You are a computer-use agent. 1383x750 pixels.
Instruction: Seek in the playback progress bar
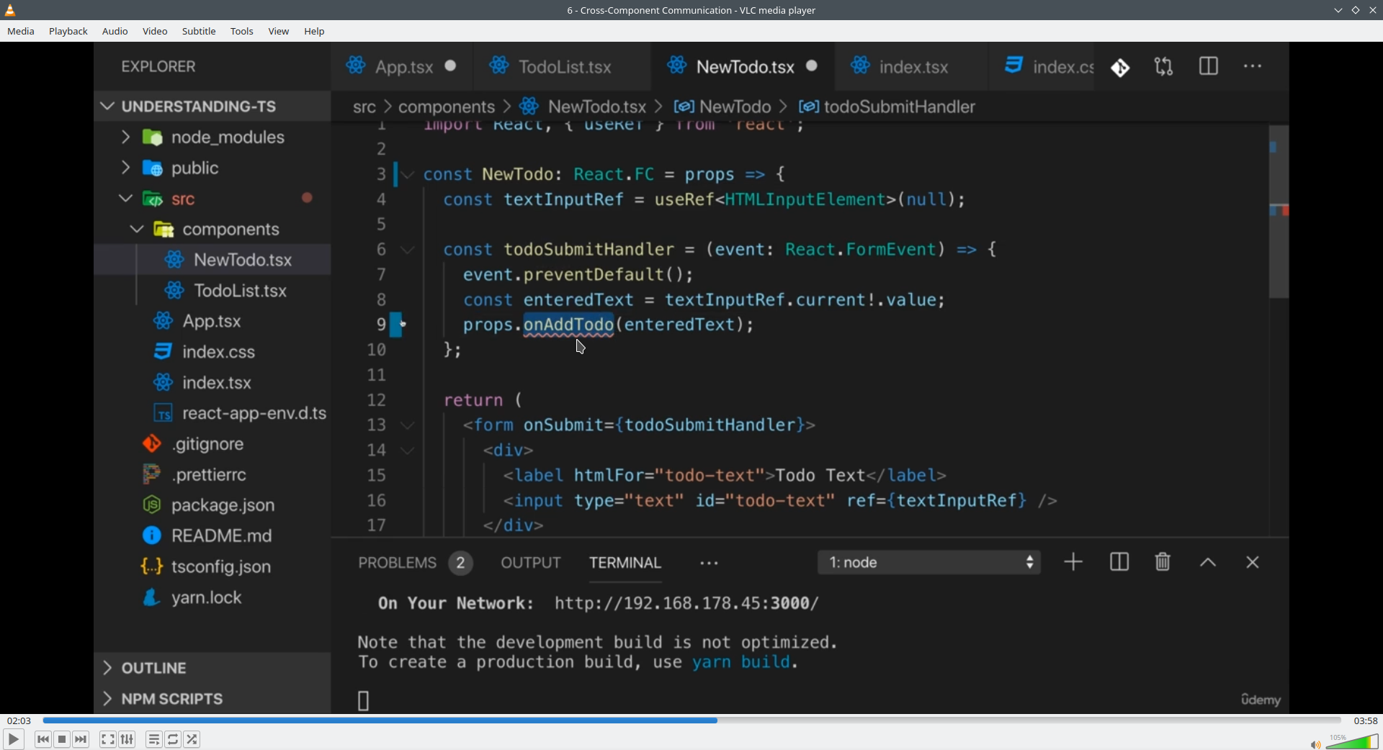[691, 720]
